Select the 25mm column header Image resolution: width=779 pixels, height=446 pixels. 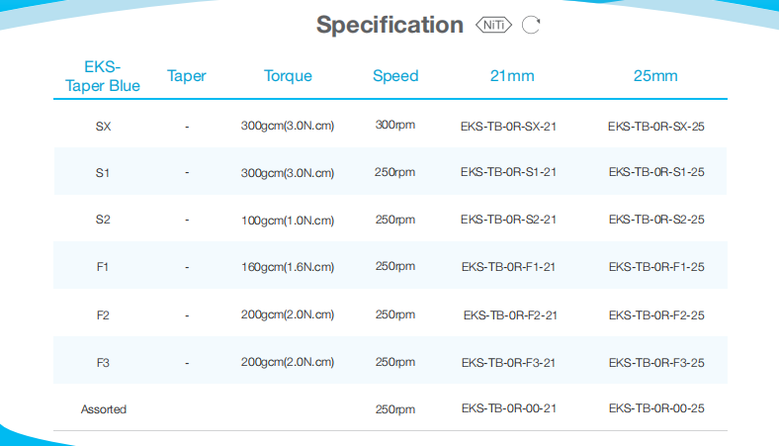[655, 76]
